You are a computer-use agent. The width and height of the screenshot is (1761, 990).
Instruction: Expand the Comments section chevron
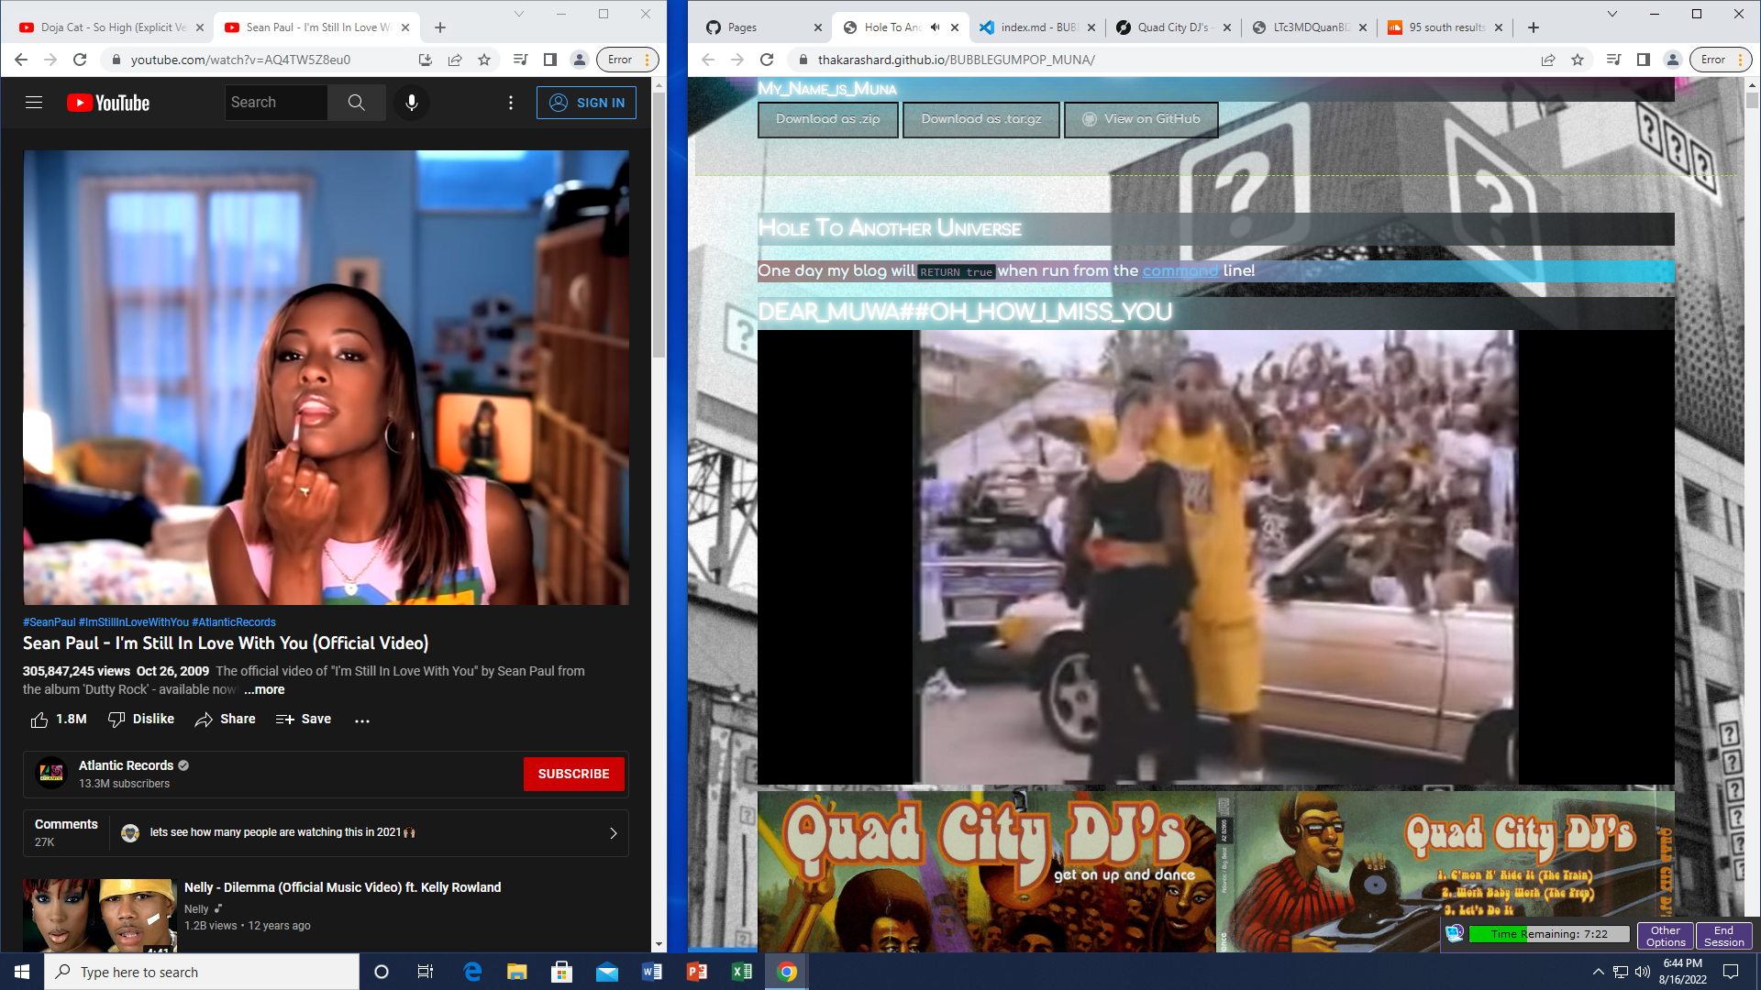613,833
